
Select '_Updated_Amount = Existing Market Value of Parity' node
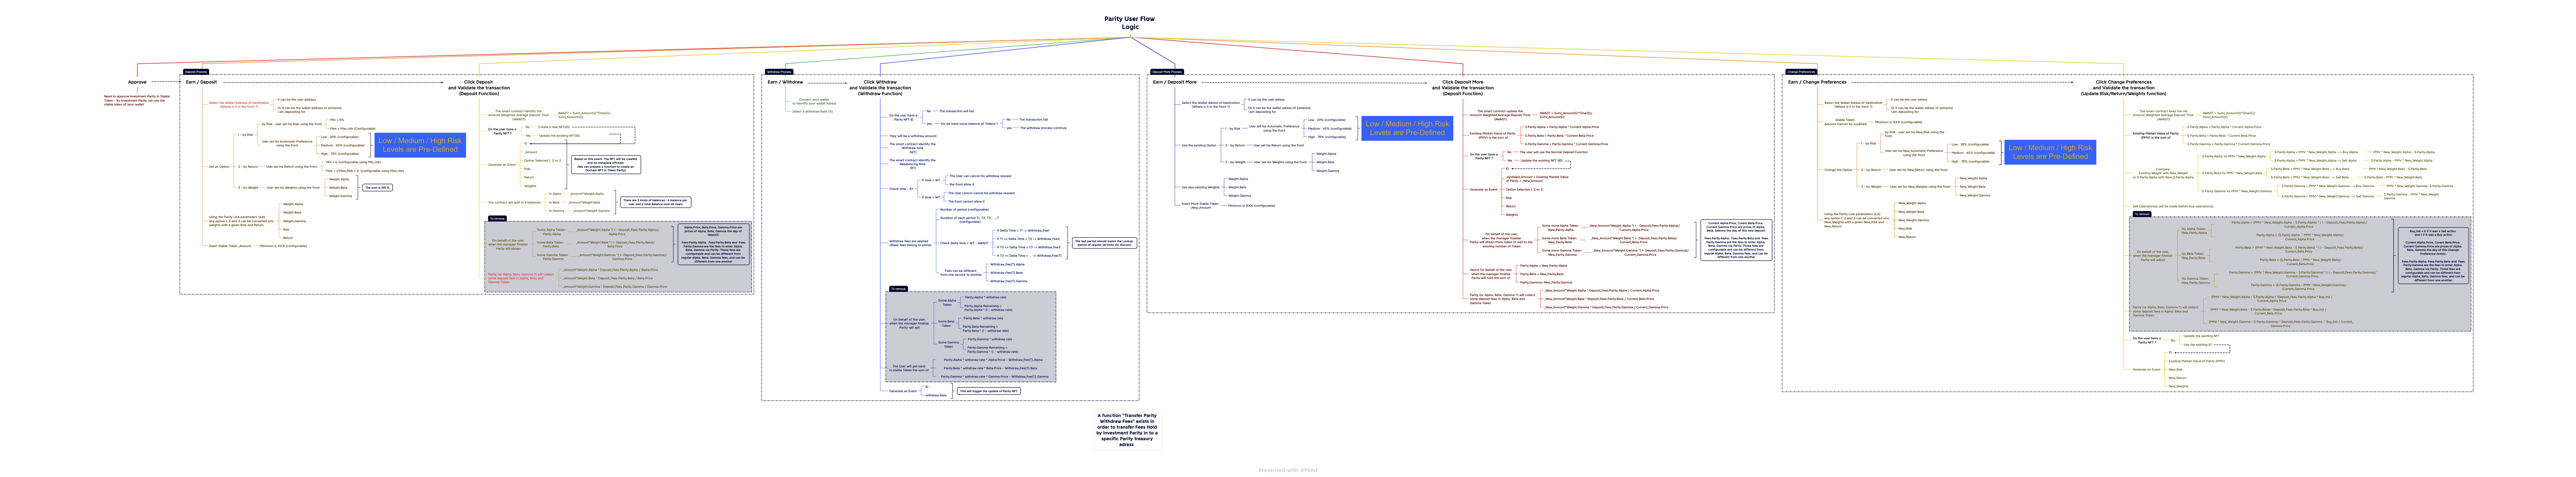point(1537,179)
